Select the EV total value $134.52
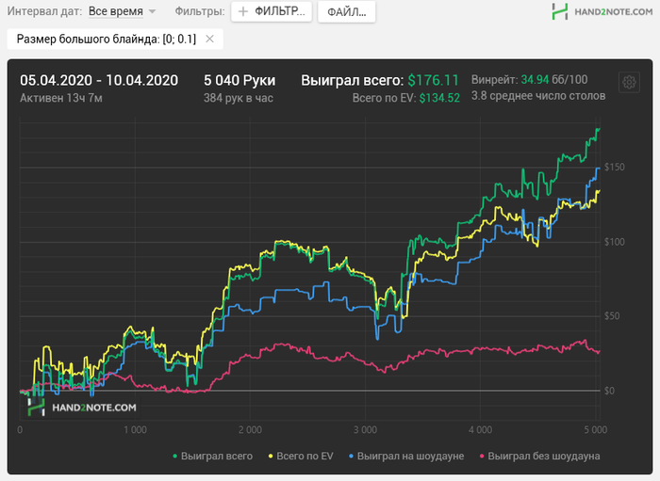The image size is (660, 481). pos(439,98)
